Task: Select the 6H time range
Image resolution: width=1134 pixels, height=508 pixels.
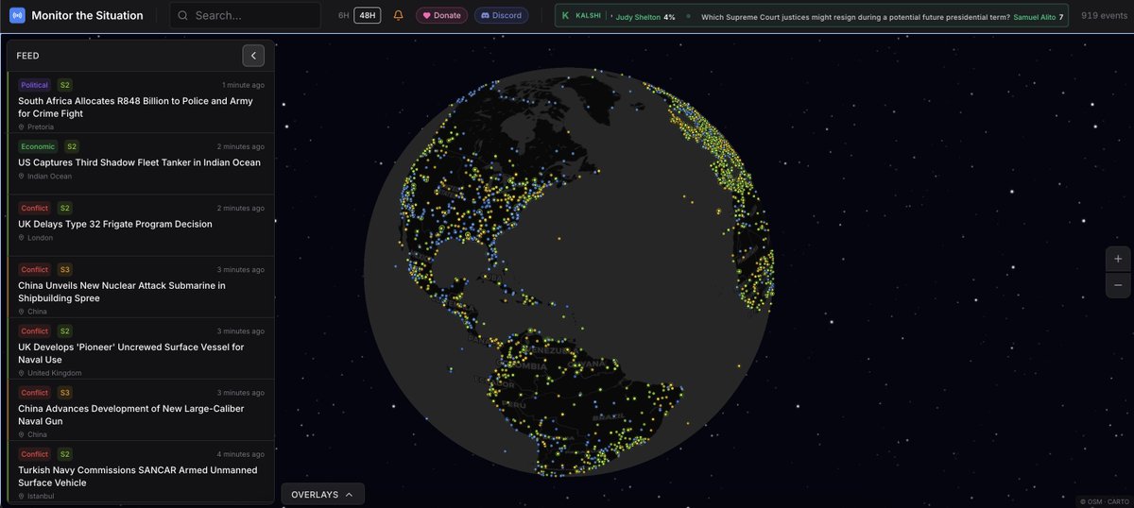Action: click(x=343, y=16)
